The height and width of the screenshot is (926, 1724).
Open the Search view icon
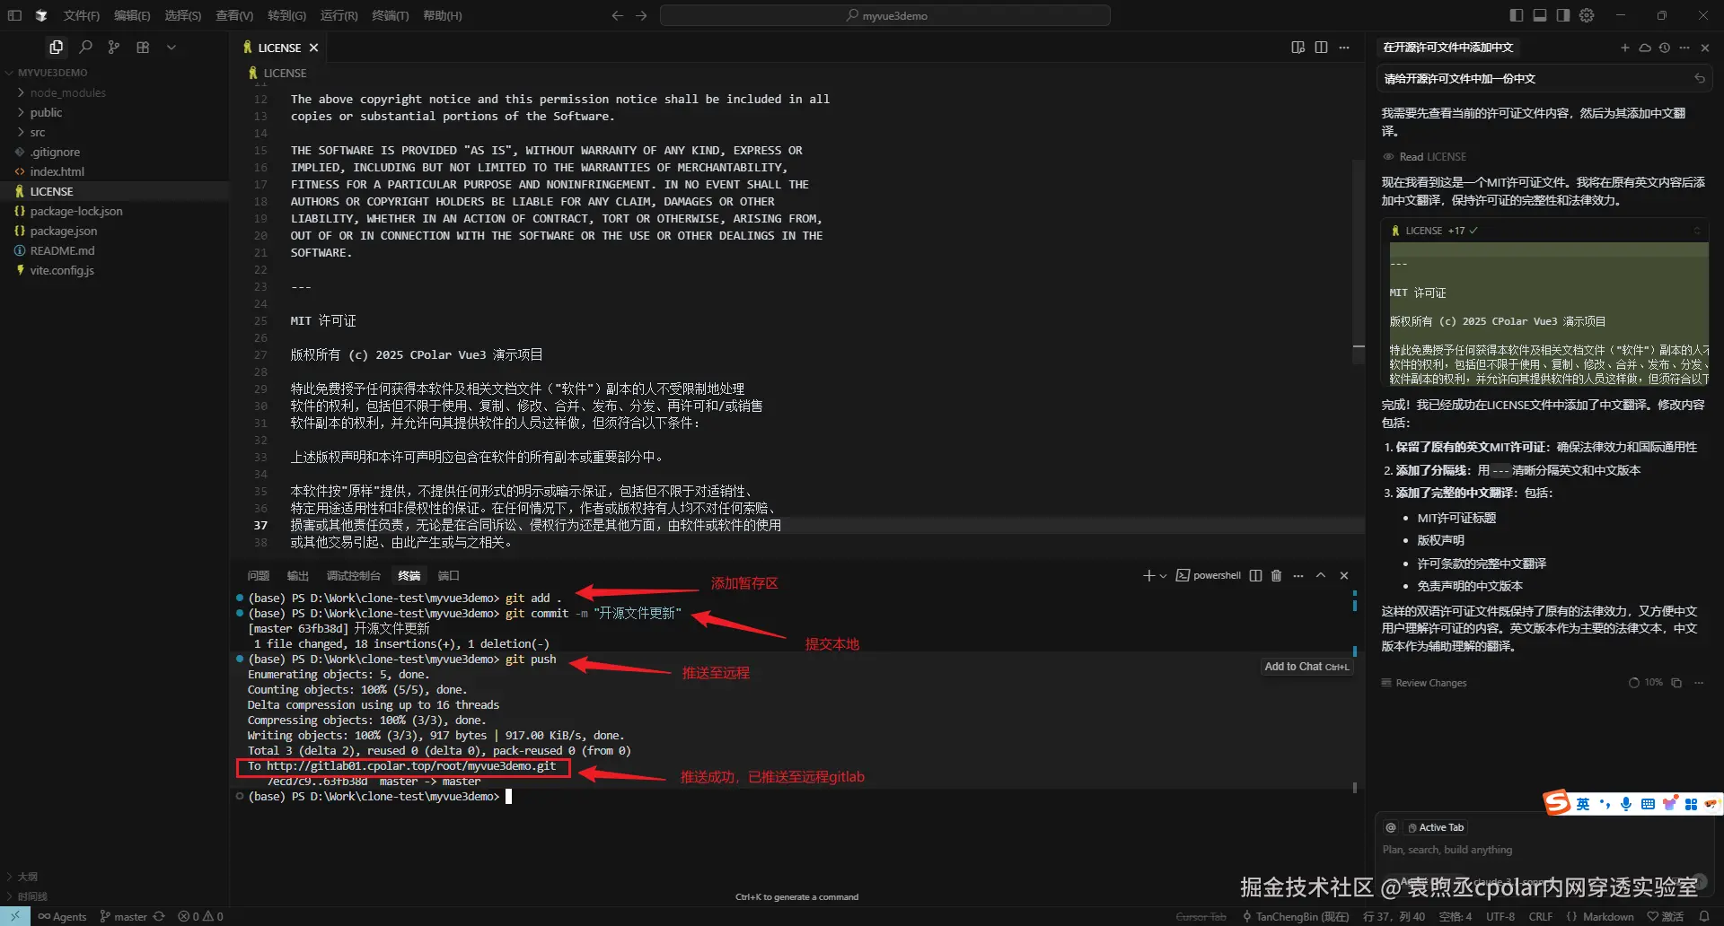tap(85, 48)
